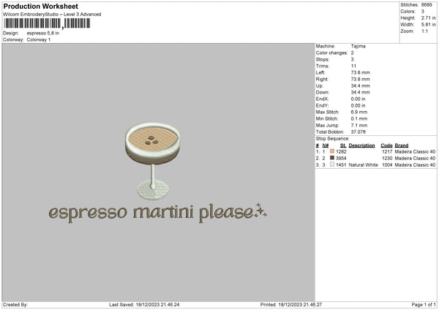The height and width of the screenshot is (310, 439).
Task: Click the 'Page 1 of 1' indicator
Action: coord(424,305)
